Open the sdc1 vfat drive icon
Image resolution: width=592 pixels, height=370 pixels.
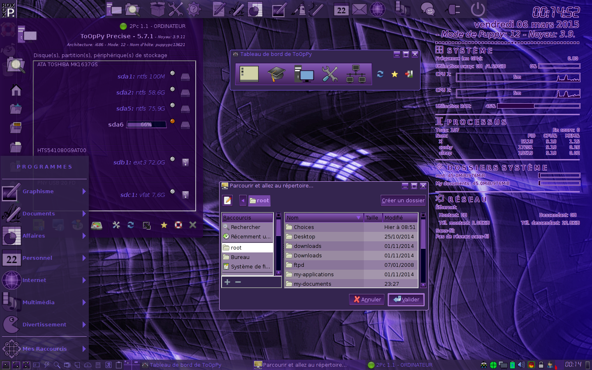[x=185, y=195]
